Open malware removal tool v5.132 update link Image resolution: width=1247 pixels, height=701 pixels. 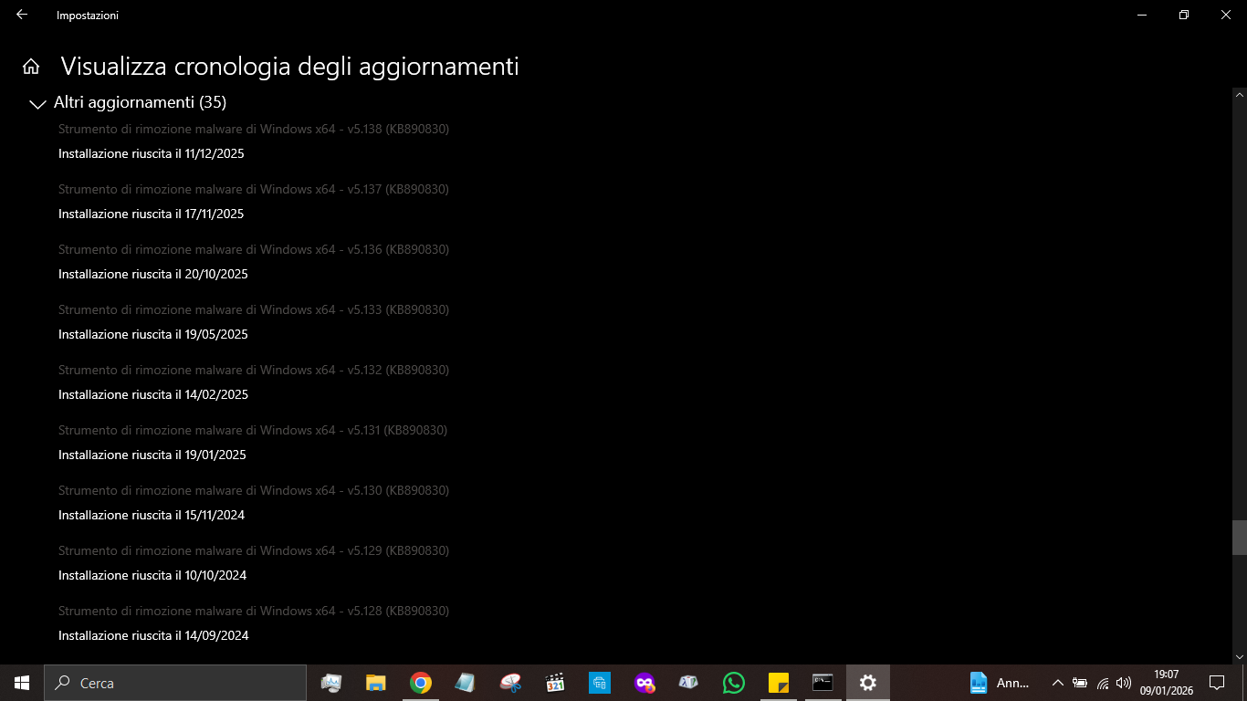tap(254, 371)
